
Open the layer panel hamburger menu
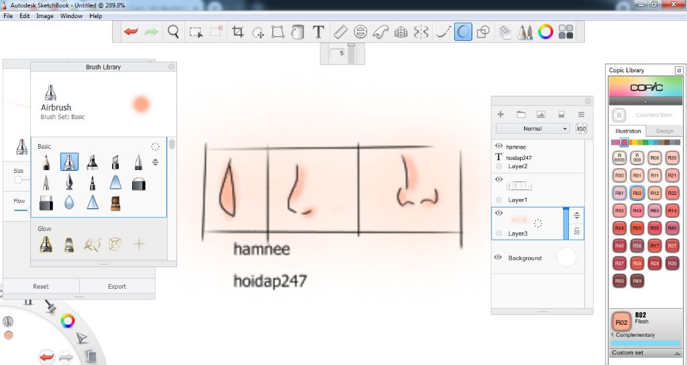pos(582,115)
